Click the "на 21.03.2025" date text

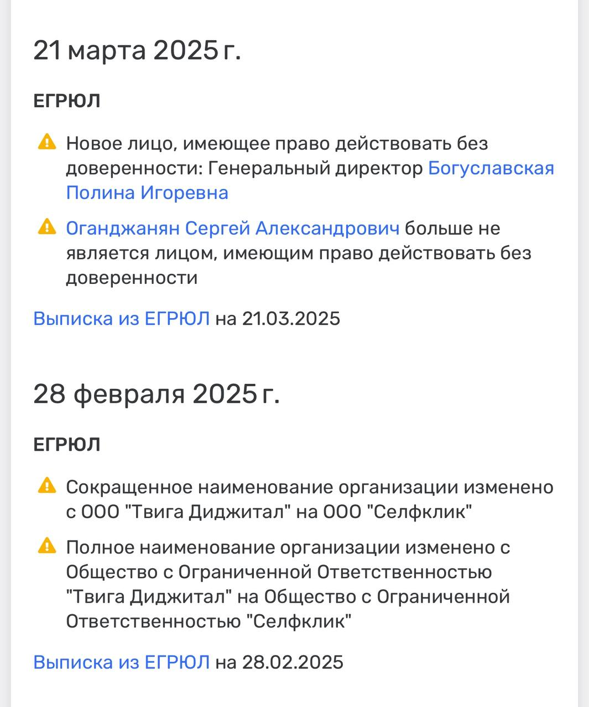[x=278, y=319]
